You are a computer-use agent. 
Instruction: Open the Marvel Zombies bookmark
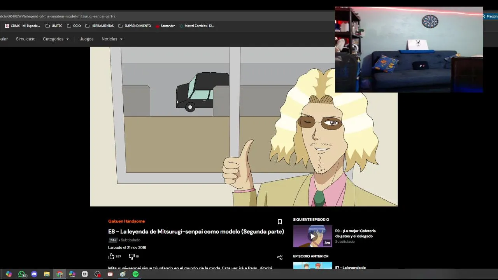tap(197, 26)
